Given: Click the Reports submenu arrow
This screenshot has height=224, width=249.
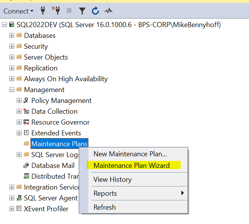Looking at the screenshot, I should click(183, 193).
